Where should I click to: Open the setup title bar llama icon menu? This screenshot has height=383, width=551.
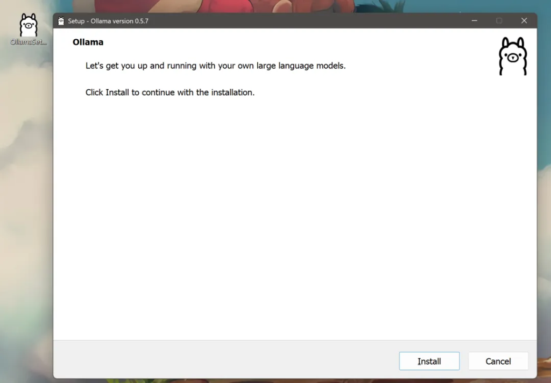pos(61,21)
